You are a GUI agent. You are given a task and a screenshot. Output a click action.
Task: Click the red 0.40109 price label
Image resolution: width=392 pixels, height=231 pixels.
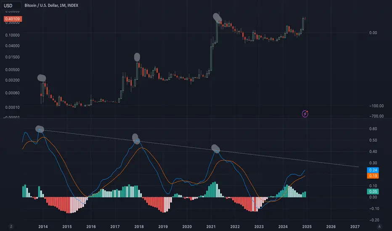(x=13, y=19)
